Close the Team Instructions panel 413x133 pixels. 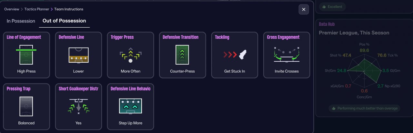(304, 9)
